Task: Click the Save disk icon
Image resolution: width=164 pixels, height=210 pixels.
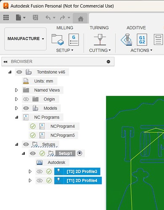Action: [35, 18]
